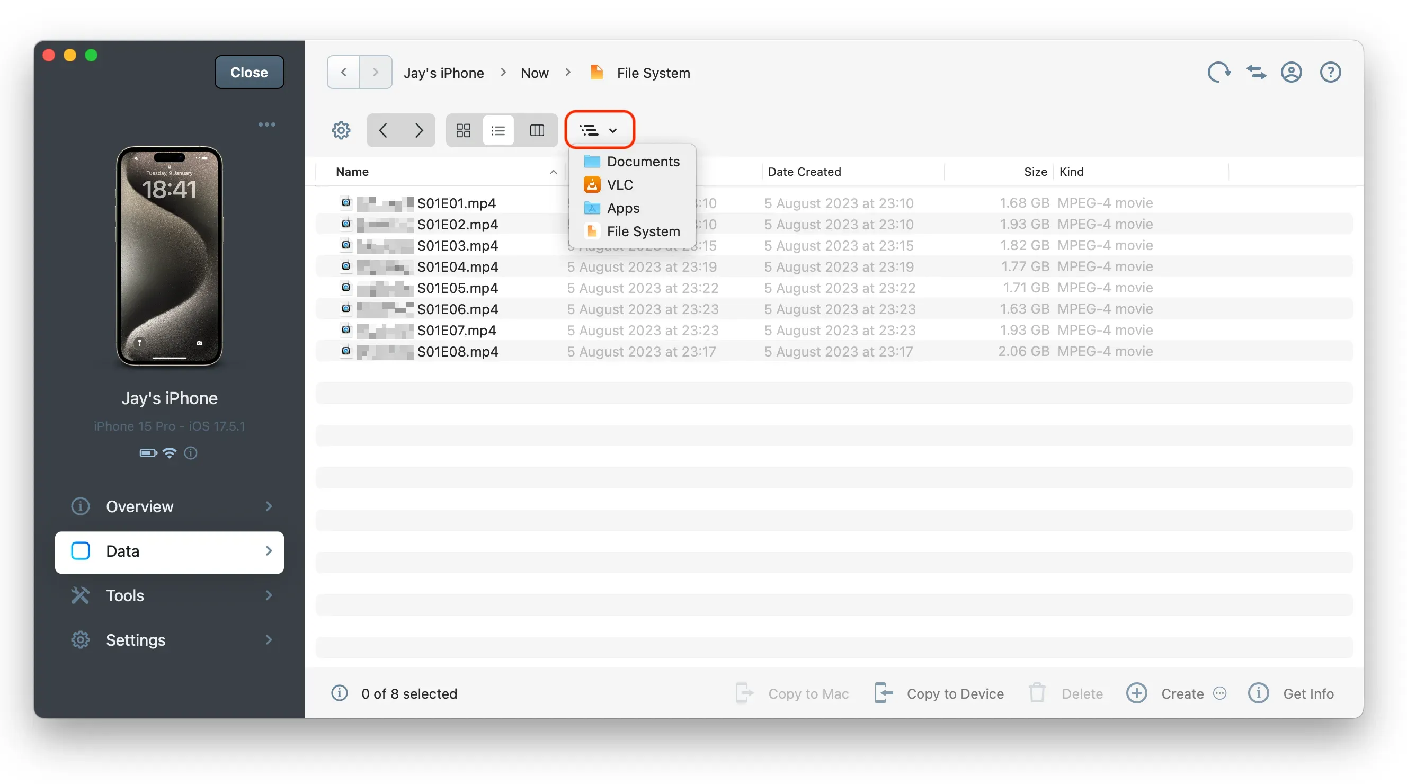The width and height of the screenshot is (1407, 784).
Task: Open the quick-access location dropdown chevron
Action: click(x=612, y=130)
